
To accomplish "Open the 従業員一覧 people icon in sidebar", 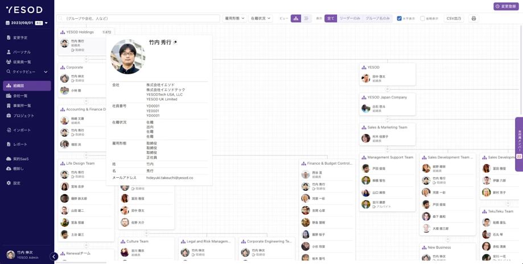I will [9, 62].
